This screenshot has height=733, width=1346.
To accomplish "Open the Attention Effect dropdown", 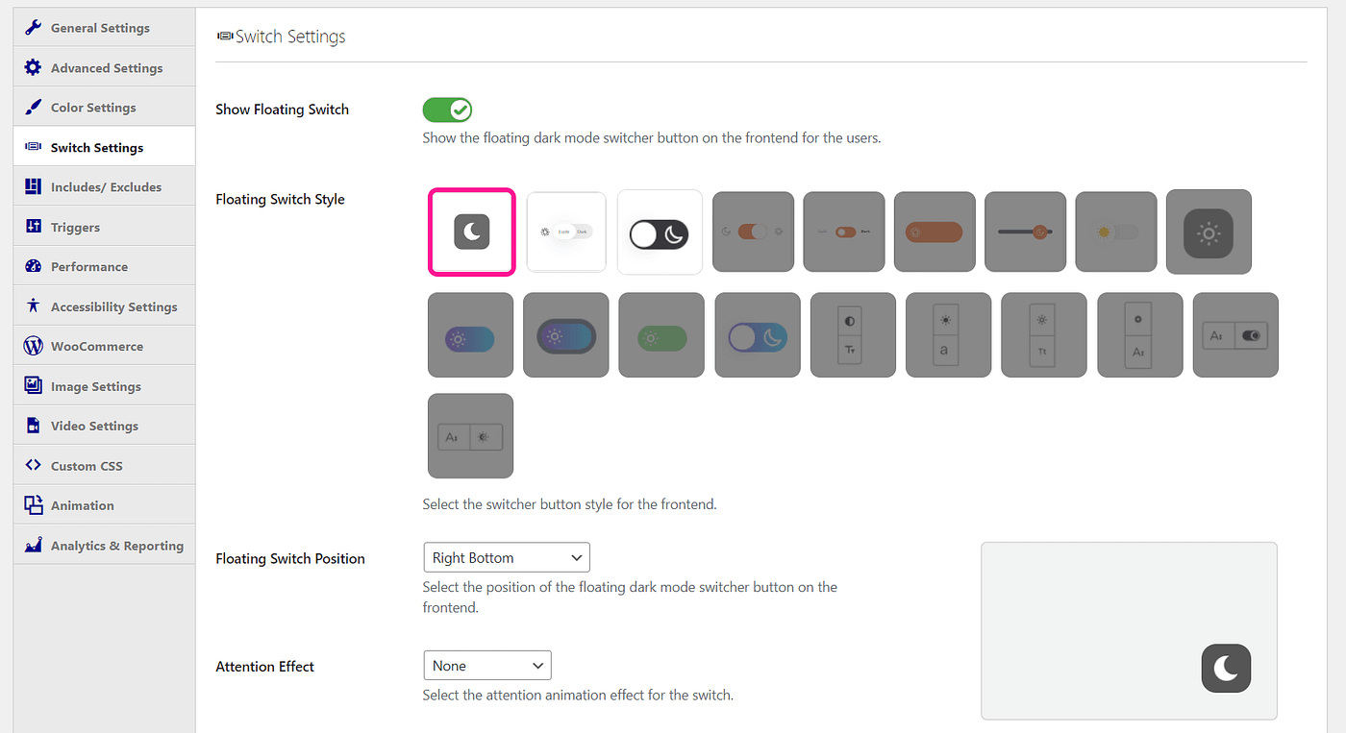I will pos(487,665).
